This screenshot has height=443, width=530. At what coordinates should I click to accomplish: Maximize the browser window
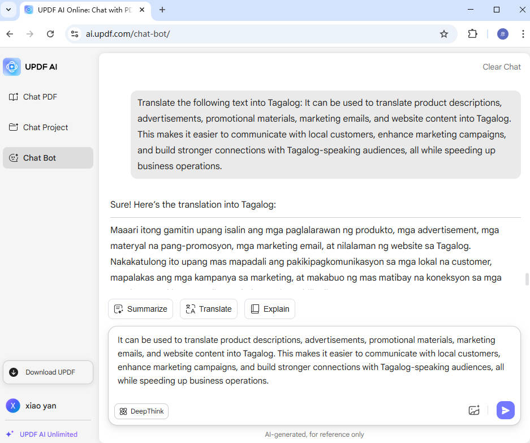[x=497, y=10]
